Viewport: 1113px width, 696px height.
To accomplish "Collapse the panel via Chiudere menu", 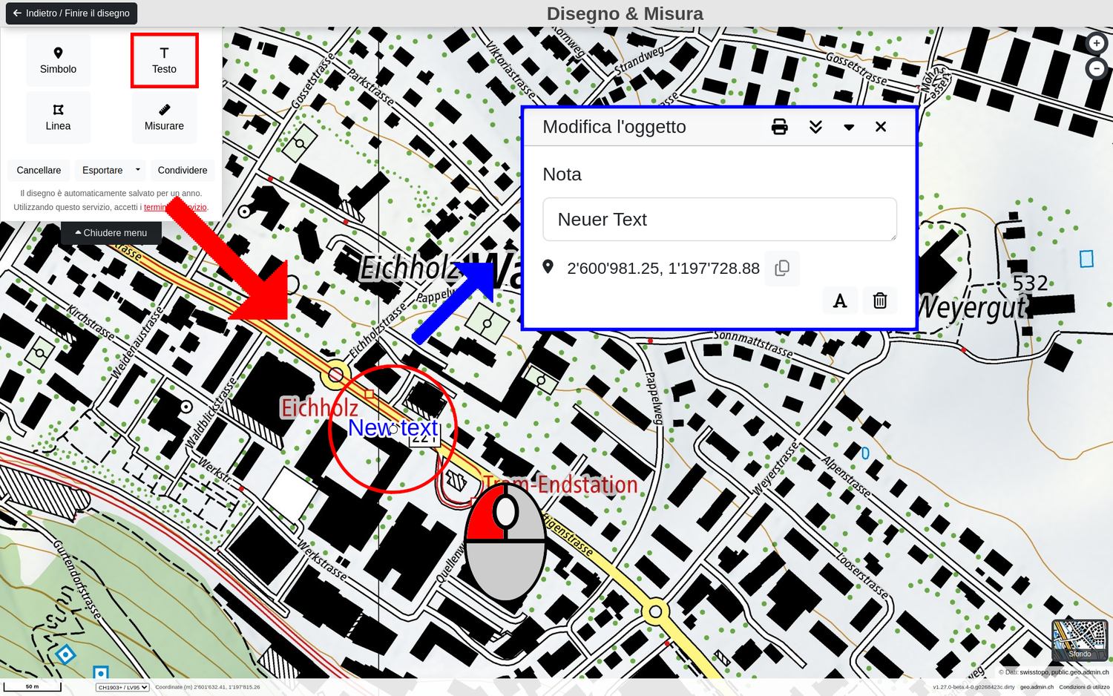I will point(111,233).
